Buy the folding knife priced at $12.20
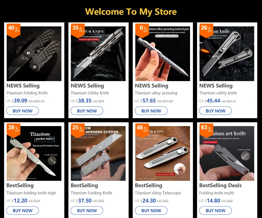Viewport: 262px width, 218px height. pyautogui.click(x=23, y=211)
